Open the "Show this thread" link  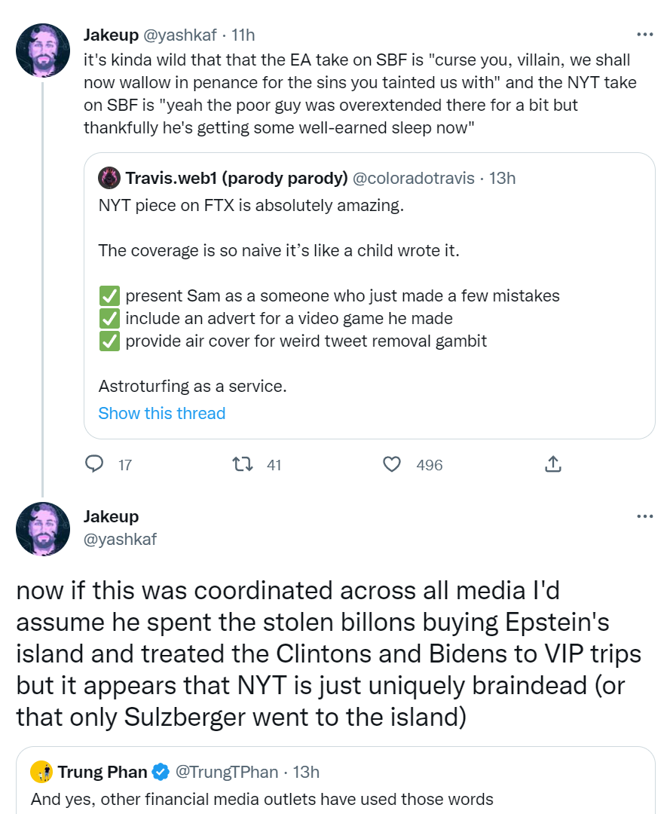162,413
